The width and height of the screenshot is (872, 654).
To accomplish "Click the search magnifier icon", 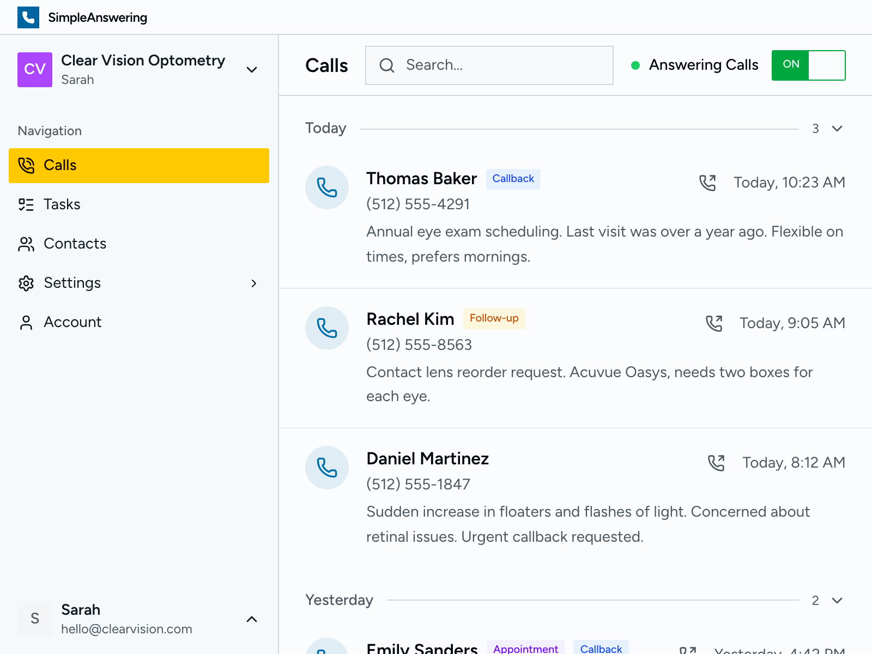I will [x=387, y=65].
